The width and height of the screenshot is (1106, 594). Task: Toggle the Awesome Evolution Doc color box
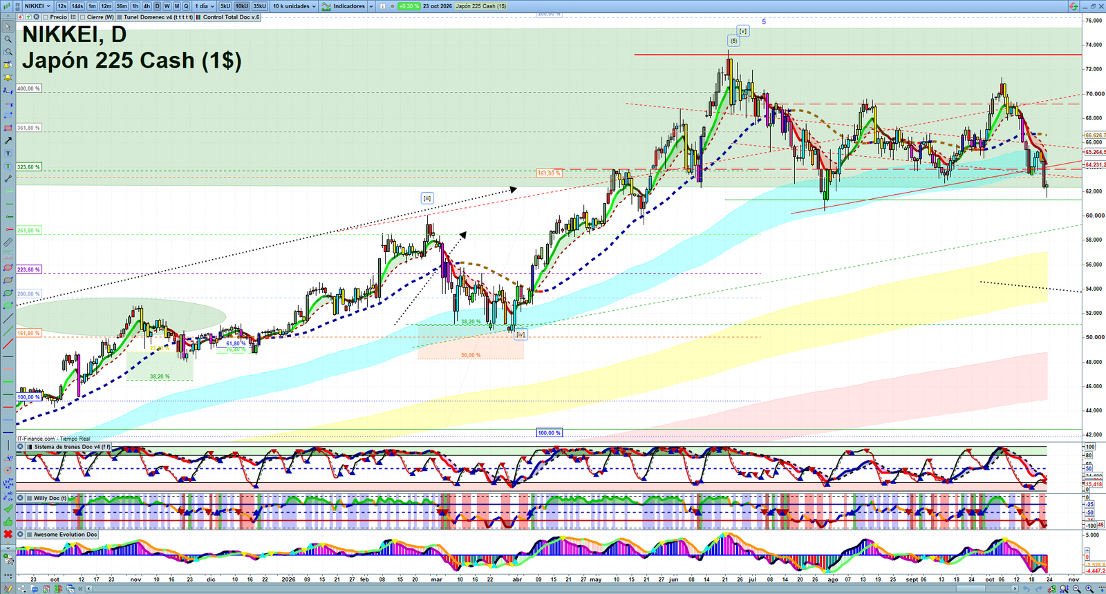tap(30, 535)
